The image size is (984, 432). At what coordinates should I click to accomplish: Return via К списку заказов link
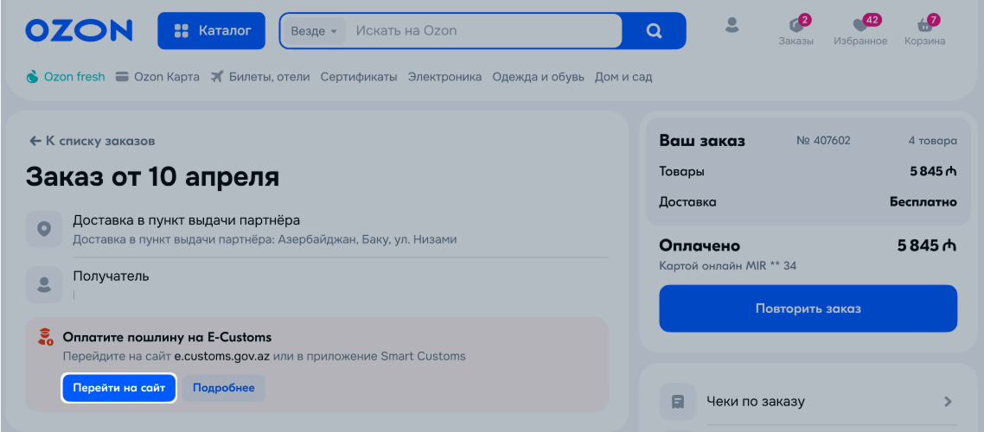pos(93,141)
